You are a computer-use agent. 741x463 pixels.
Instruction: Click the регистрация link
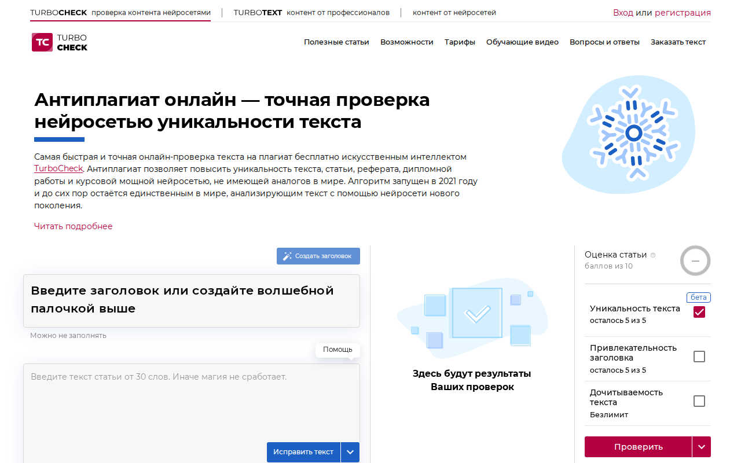pyautogui.click(x=683, y=13)
